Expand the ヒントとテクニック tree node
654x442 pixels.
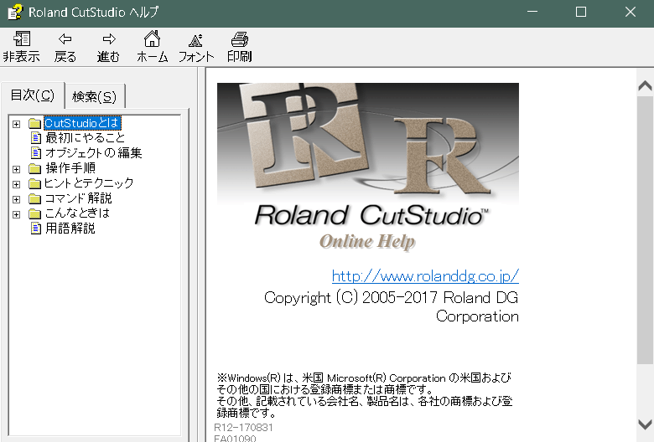point(16,184)
